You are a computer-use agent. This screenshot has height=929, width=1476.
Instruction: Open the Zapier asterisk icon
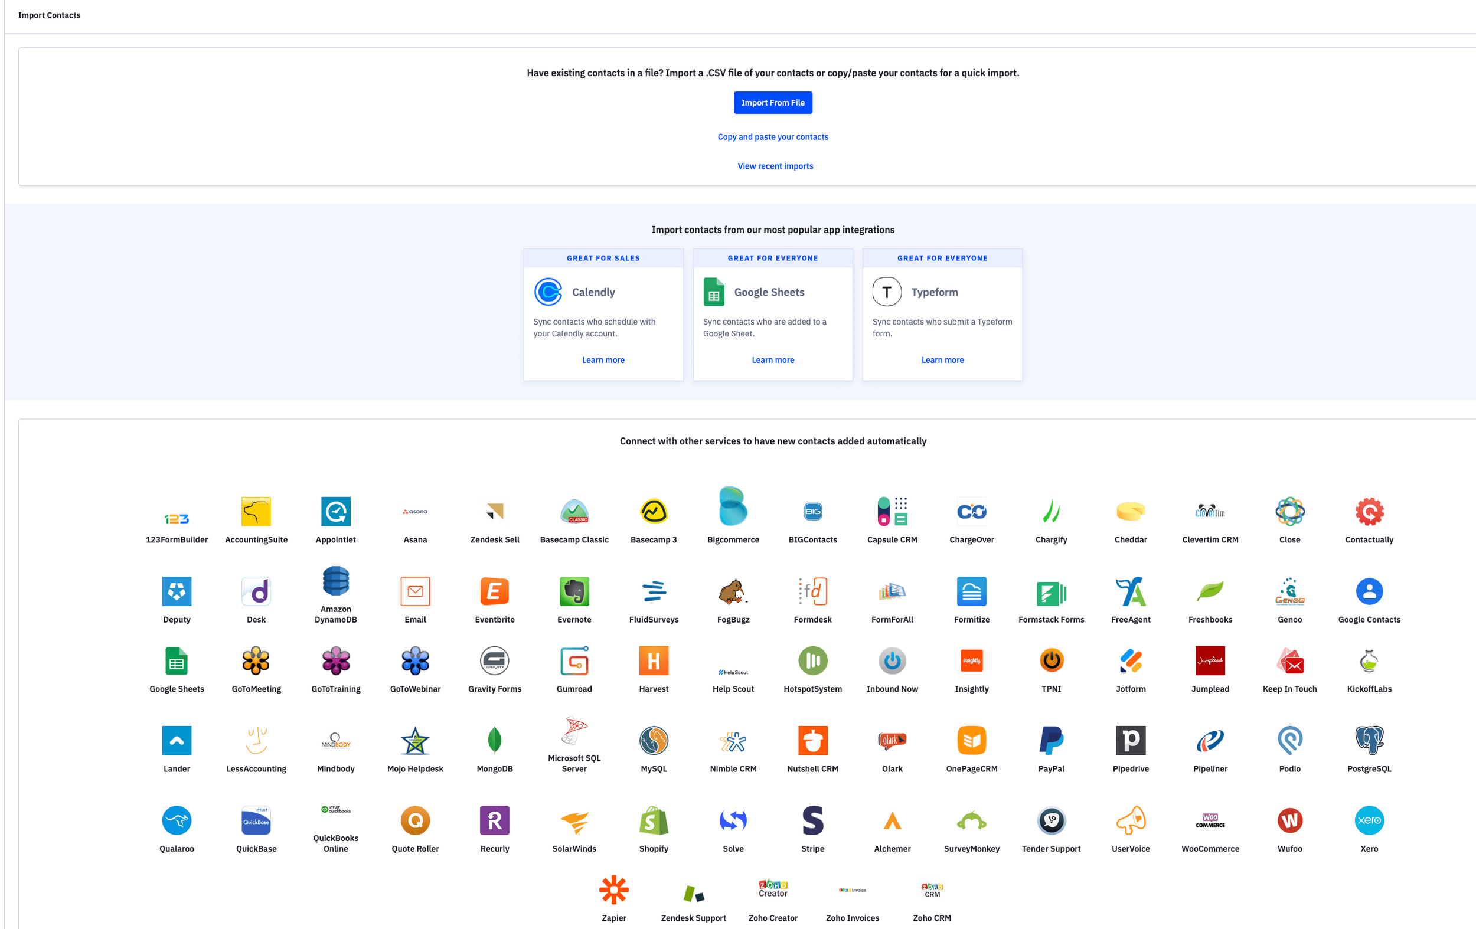[x=613, y=889]
